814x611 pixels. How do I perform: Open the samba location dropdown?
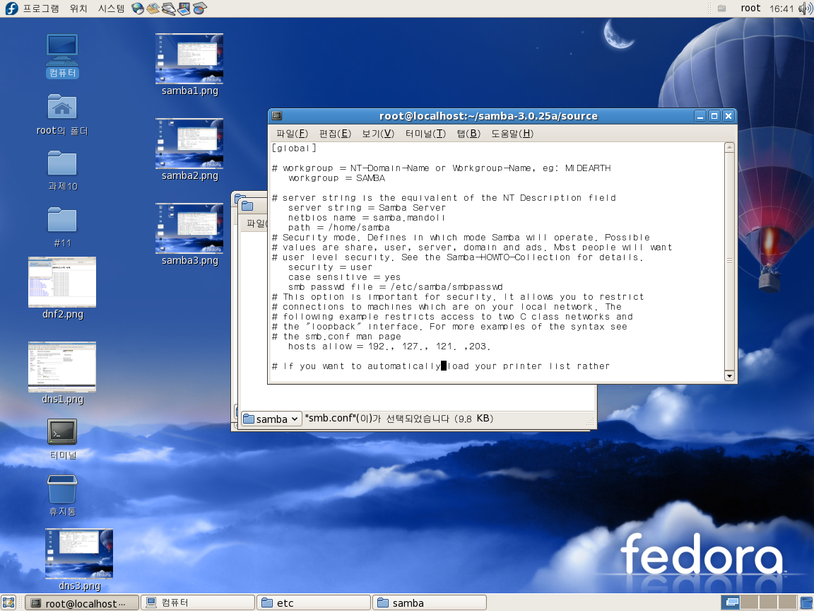click(x=271, y=419)
